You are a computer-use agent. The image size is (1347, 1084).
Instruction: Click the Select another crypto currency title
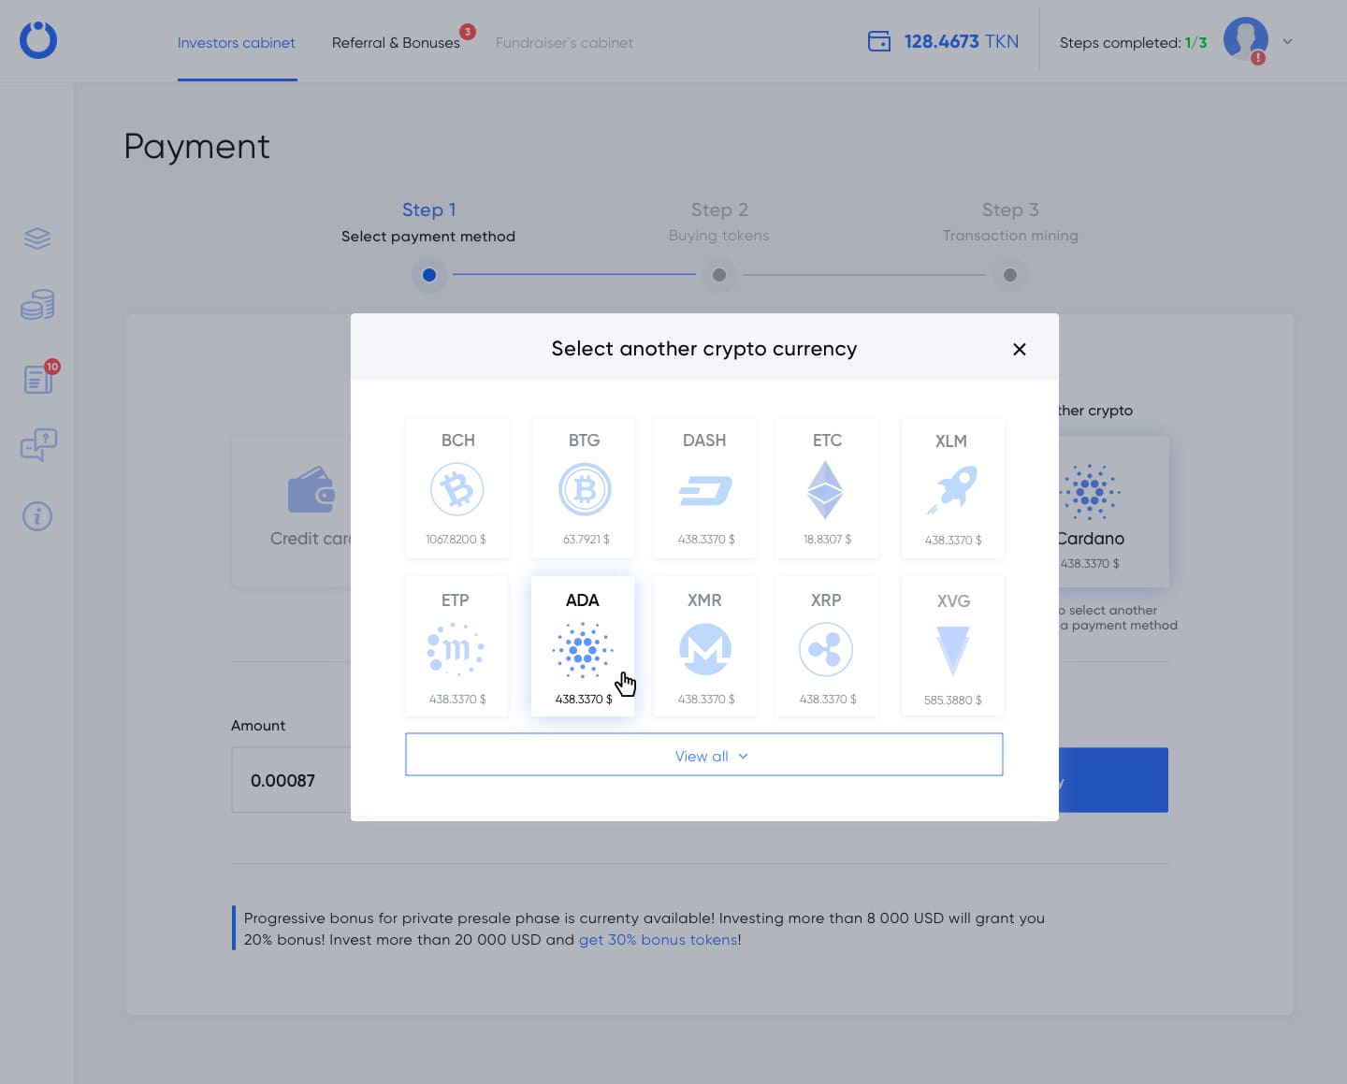(x=704, y=349)
